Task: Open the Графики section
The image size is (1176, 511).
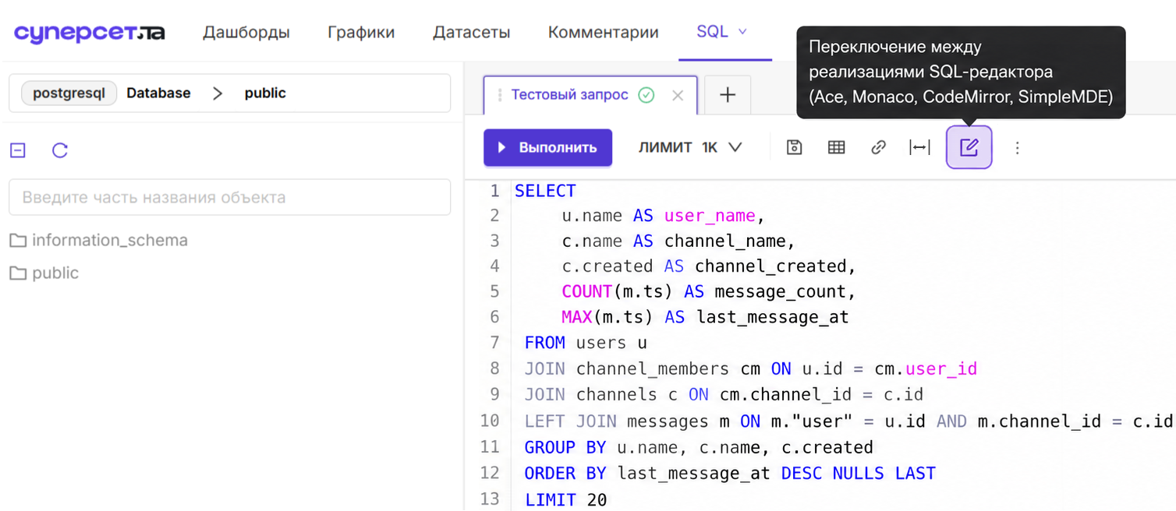Action: click(361, 33)
